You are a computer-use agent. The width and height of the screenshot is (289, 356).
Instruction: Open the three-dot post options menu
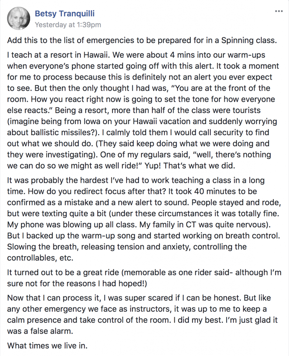[279, 11]
